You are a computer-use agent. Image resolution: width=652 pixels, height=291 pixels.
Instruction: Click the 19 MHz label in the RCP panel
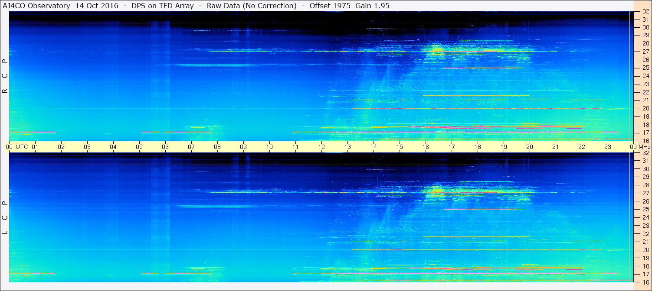coord(645,116)
